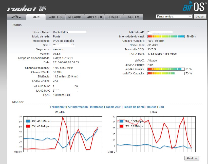Open the NETWORK tab
The image size is (208, 164).
(x=75, y=17)
